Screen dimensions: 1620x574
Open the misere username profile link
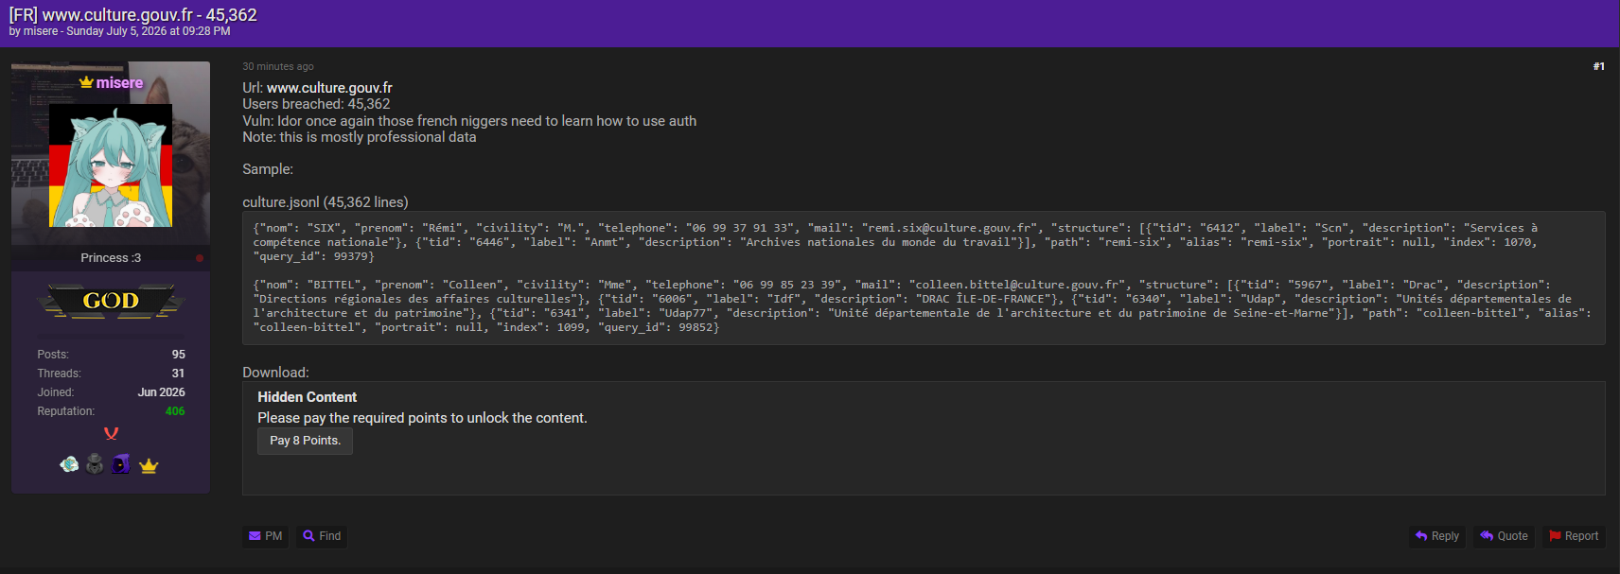pyautogui.click(x=119, y=83)
